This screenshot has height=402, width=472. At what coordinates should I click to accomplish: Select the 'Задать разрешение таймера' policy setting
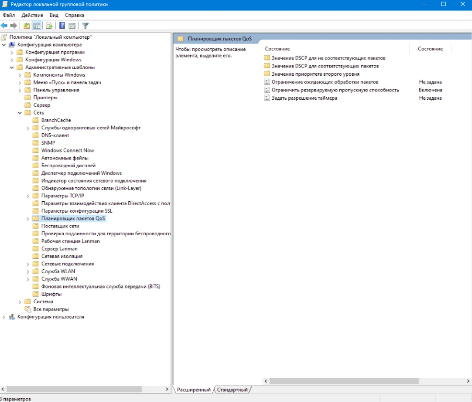tap(304, 98)
